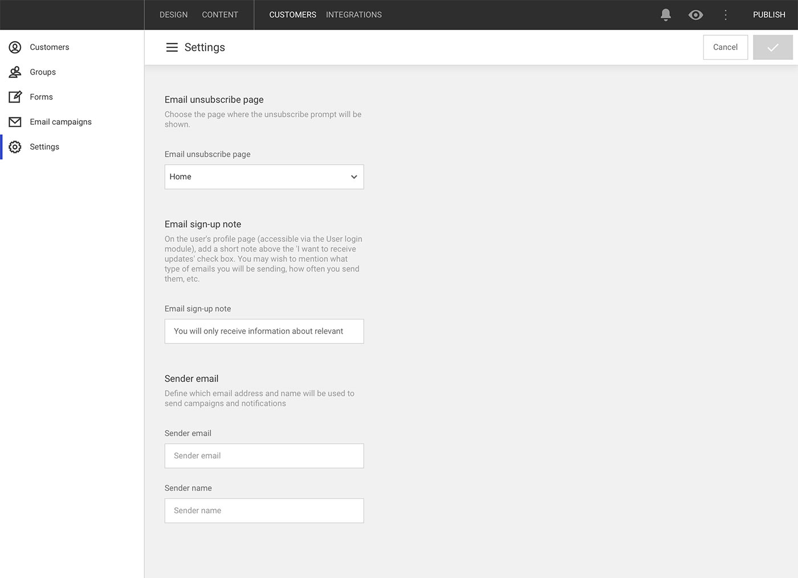Open the Integrations tab
Viewport: 798px width, 578px height.
354,15
